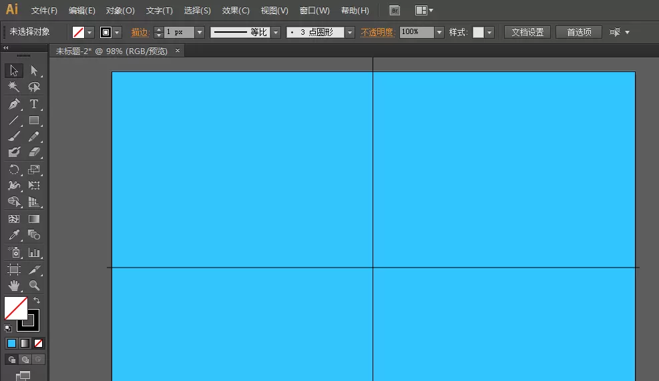659x381 pixels.
Task: Set paint mode to None
Action: coord(38,344)
